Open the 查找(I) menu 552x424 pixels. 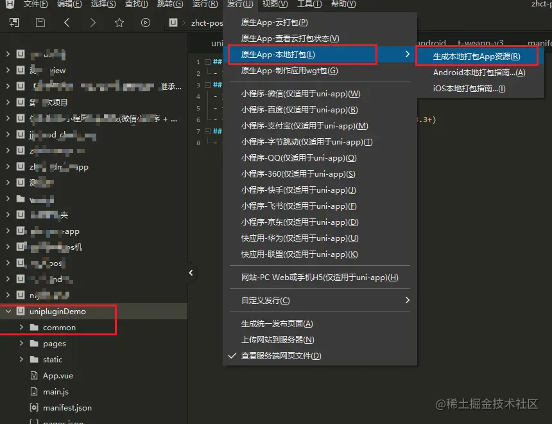click(x=136, y=4)
